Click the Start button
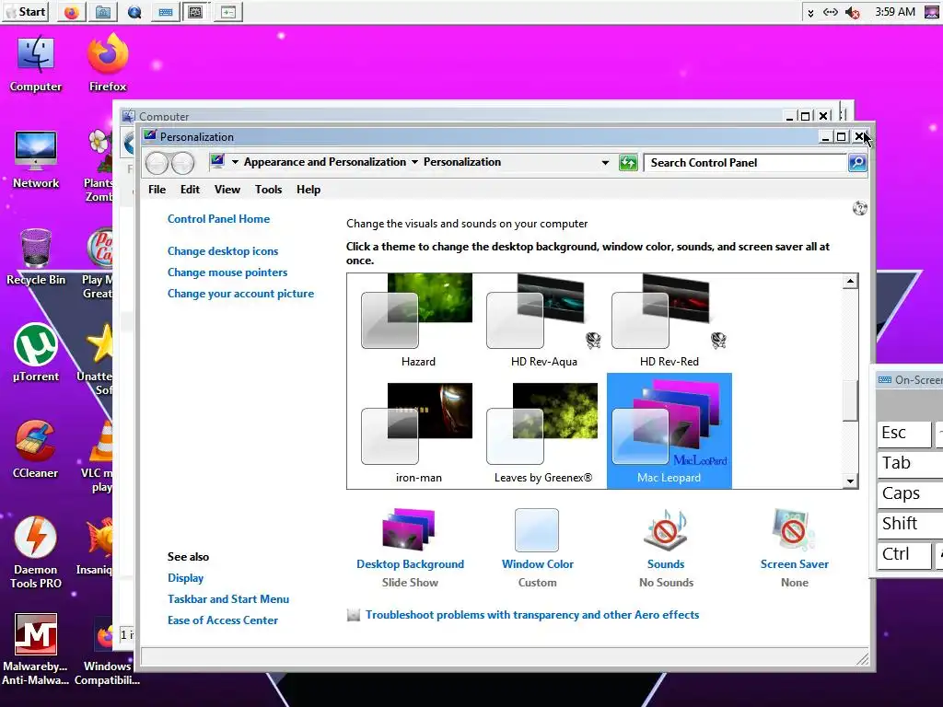 click(26, 12)
